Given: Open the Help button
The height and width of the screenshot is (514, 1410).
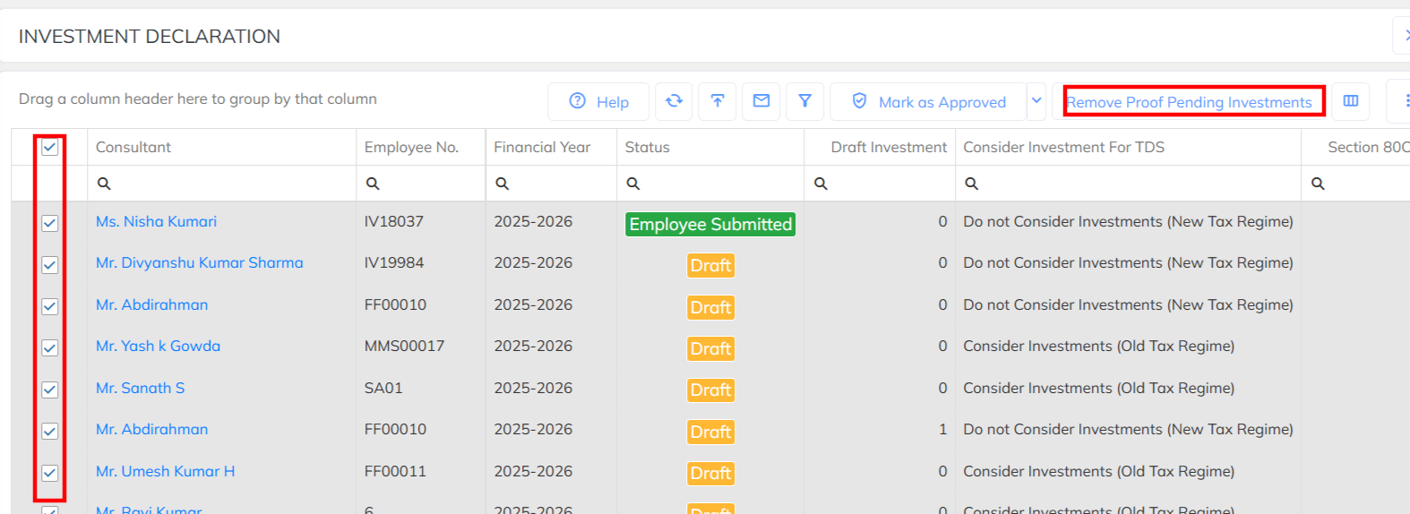Looking at the screenshot, I should coord(599,102).
